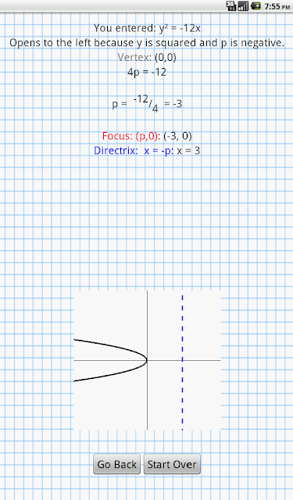This screenshot has width=293, height=500.
Task: Click the red Focus: (p,0) label
Action: click(131, 136)
